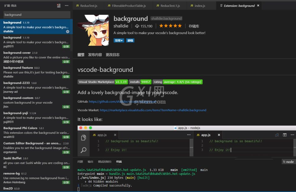Viewport: 296px width, 192px height.
Task: Switch to the terminal (终端) panel tab
Action: click(x=119, y=162)
